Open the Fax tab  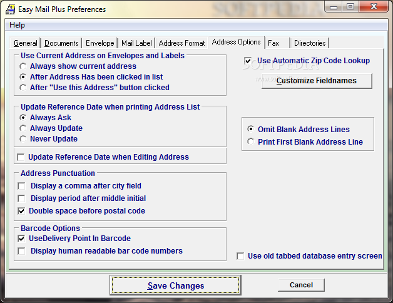pos(277,43)
